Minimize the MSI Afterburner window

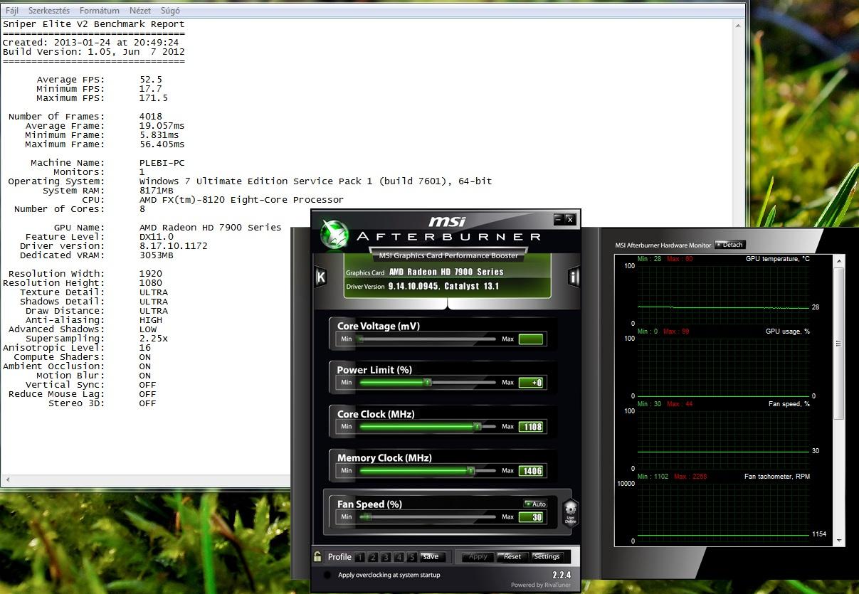(x=559, y=219)
